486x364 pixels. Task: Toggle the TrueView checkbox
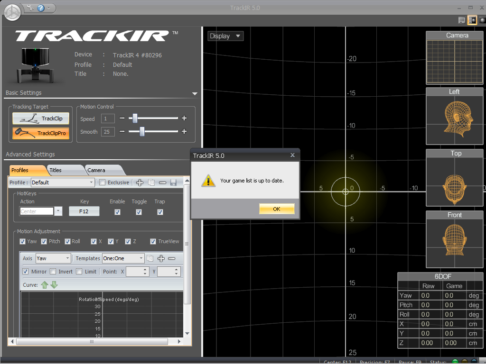click(153, 241)
